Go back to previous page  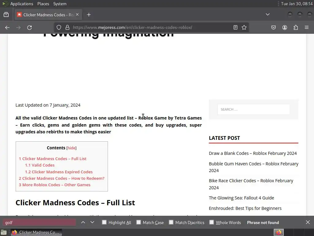pos(7,27)
